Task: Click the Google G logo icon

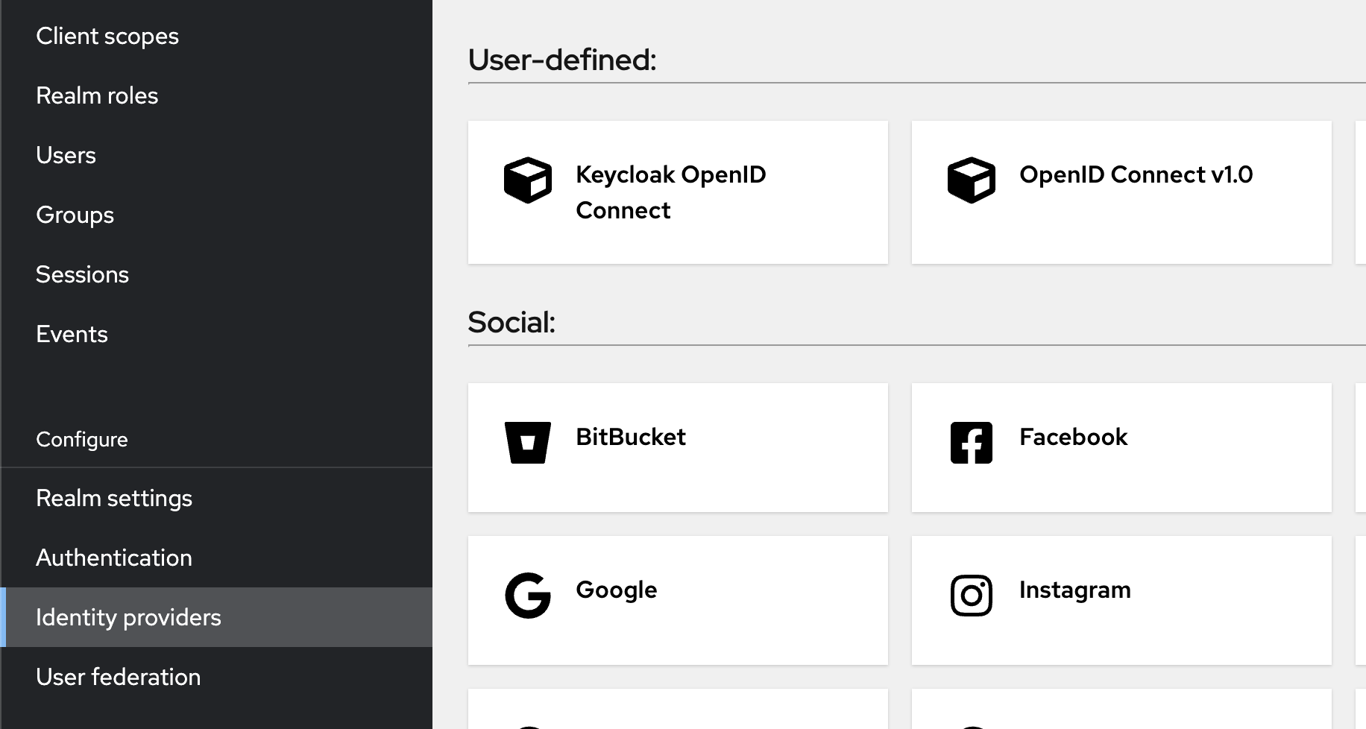Action: pyautogui.click(x=528, y=596)
